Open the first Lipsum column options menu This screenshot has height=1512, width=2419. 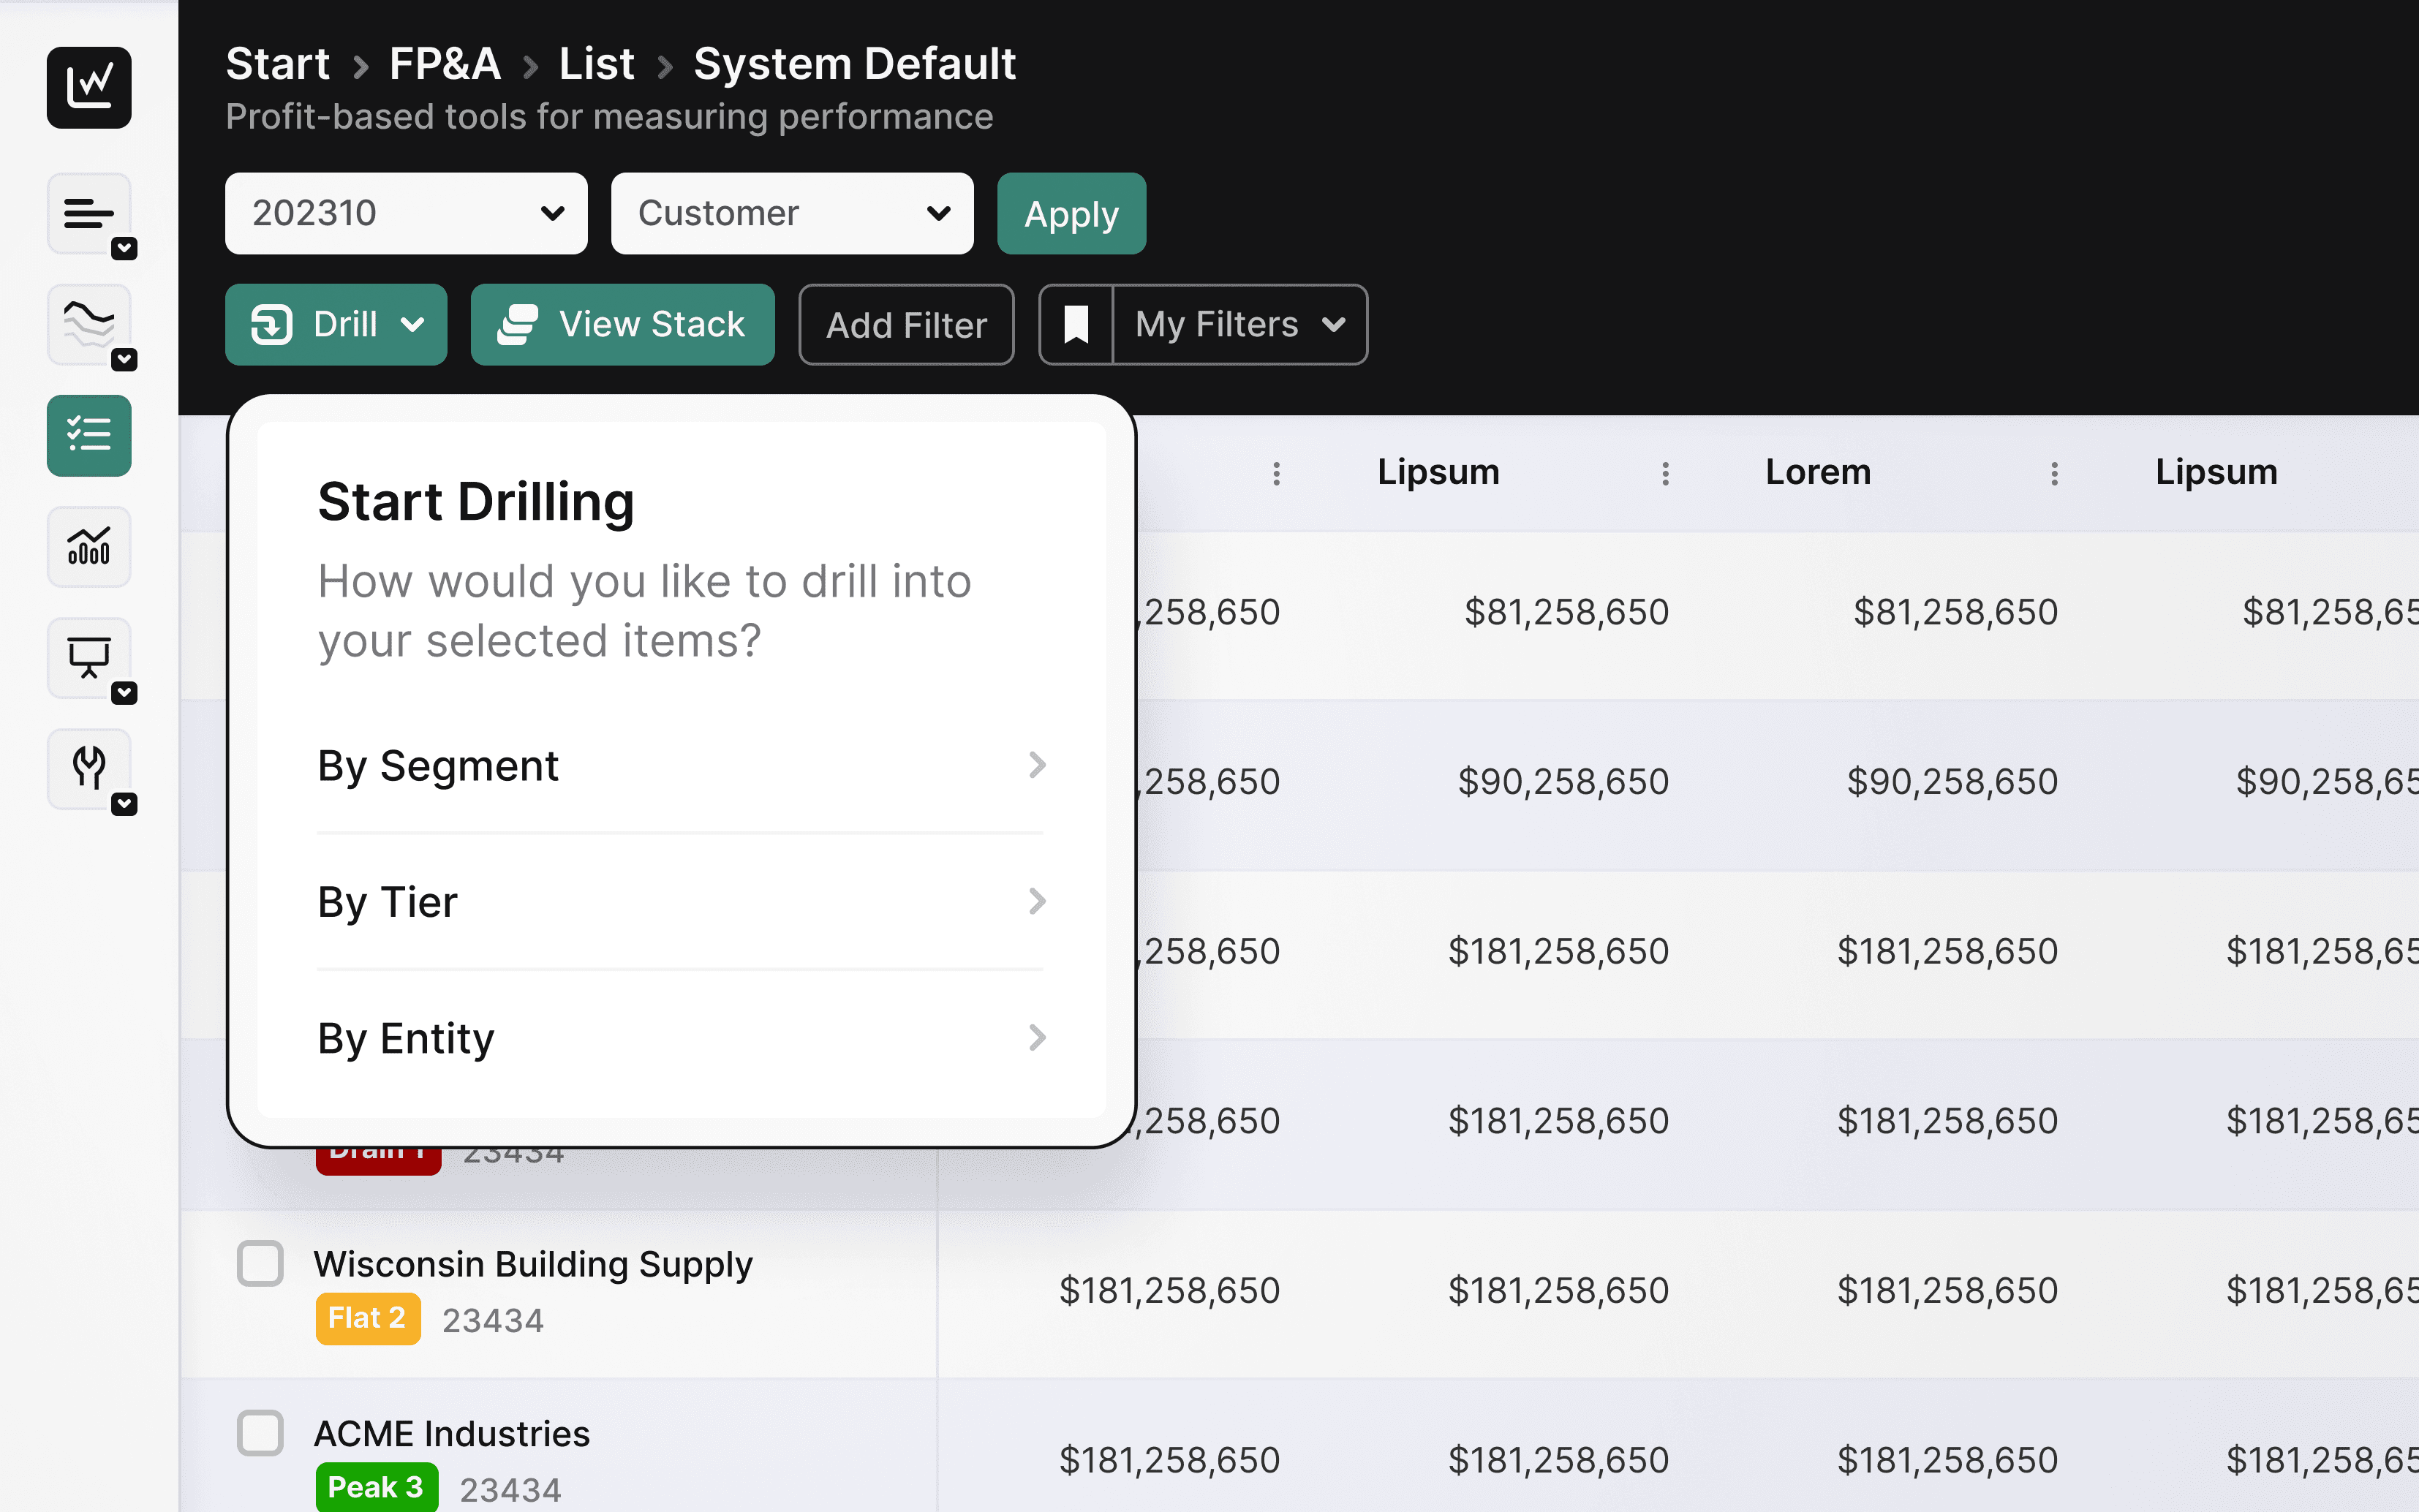pos(1665,473)
